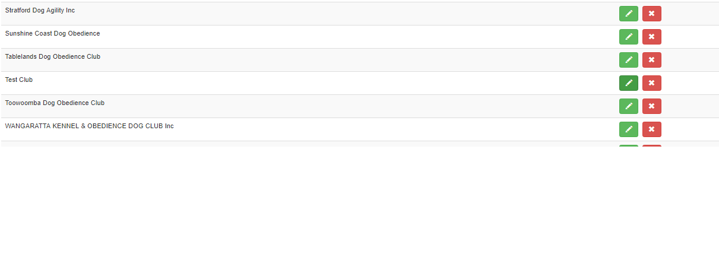Click the WANGARATTA KENNEL & OBEDIENCE DOG CLUB name
The image size is (719, 273).
click(89, 126)
